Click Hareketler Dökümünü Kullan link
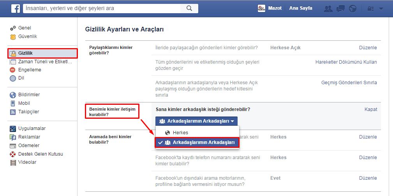393x196 pixels. 346,62
